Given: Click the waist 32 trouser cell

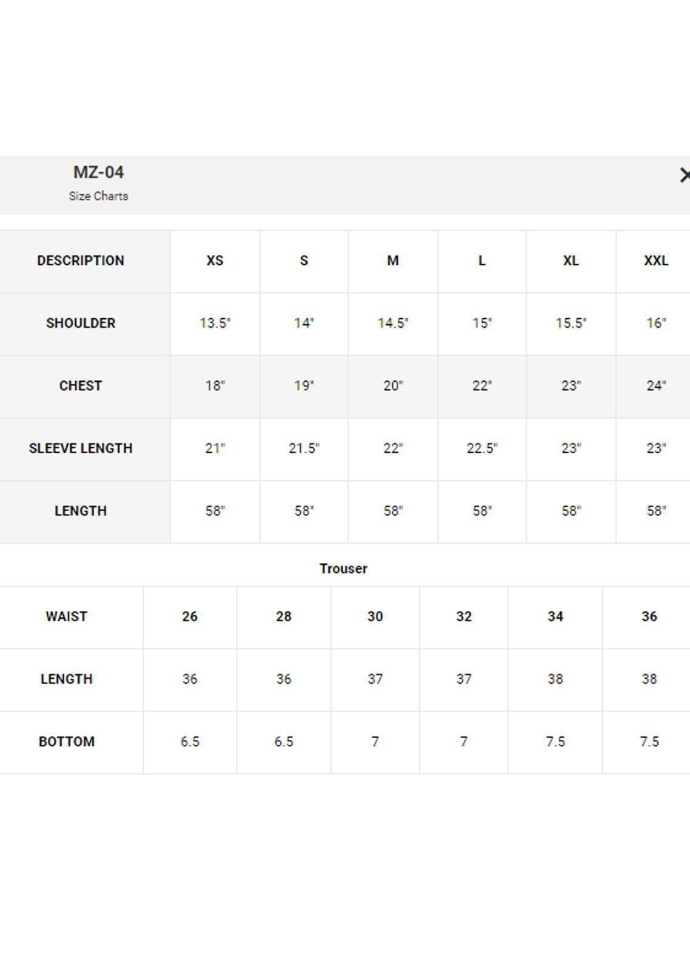Looking at the screenshot, I should click(x=464, y=616).
